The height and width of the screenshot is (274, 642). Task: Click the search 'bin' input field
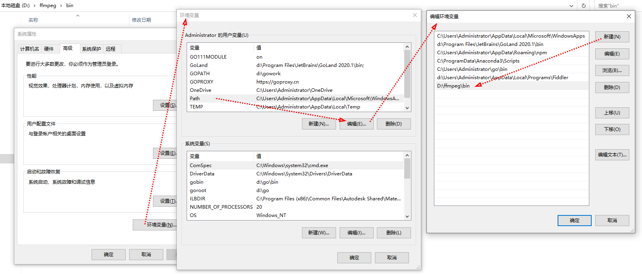click(618, 6)
